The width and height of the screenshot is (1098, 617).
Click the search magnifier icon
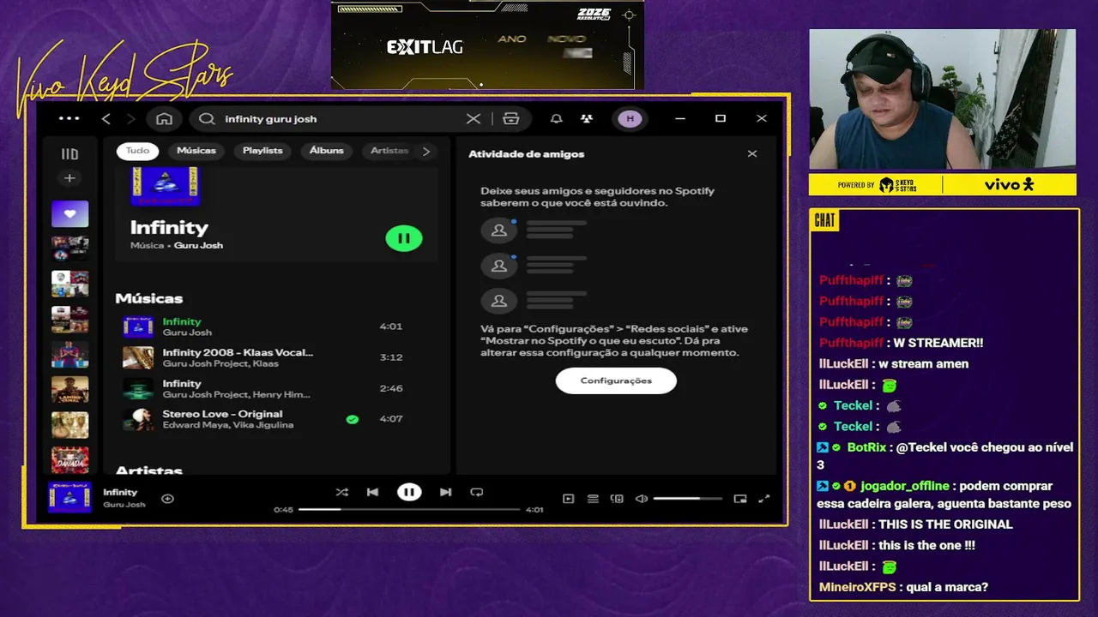coord(207,119)
